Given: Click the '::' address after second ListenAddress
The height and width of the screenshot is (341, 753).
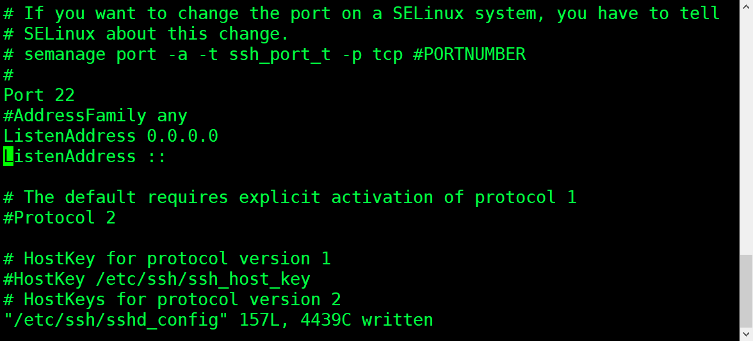Looking at the screenshot, I should (x=157, y=157).
